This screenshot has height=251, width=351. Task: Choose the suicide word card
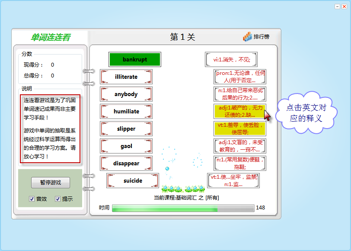[133, 180]
